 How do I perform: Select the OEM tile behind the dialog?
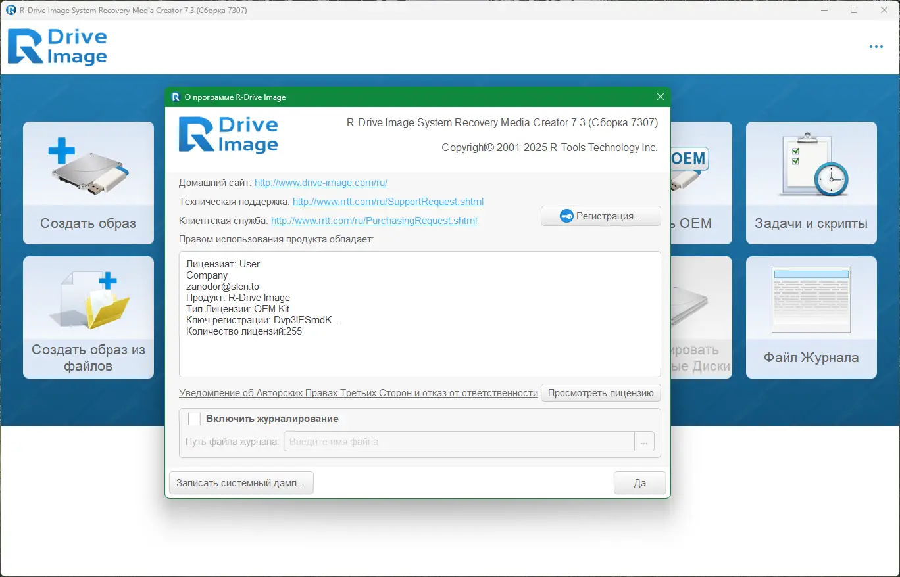pos(701,183)
